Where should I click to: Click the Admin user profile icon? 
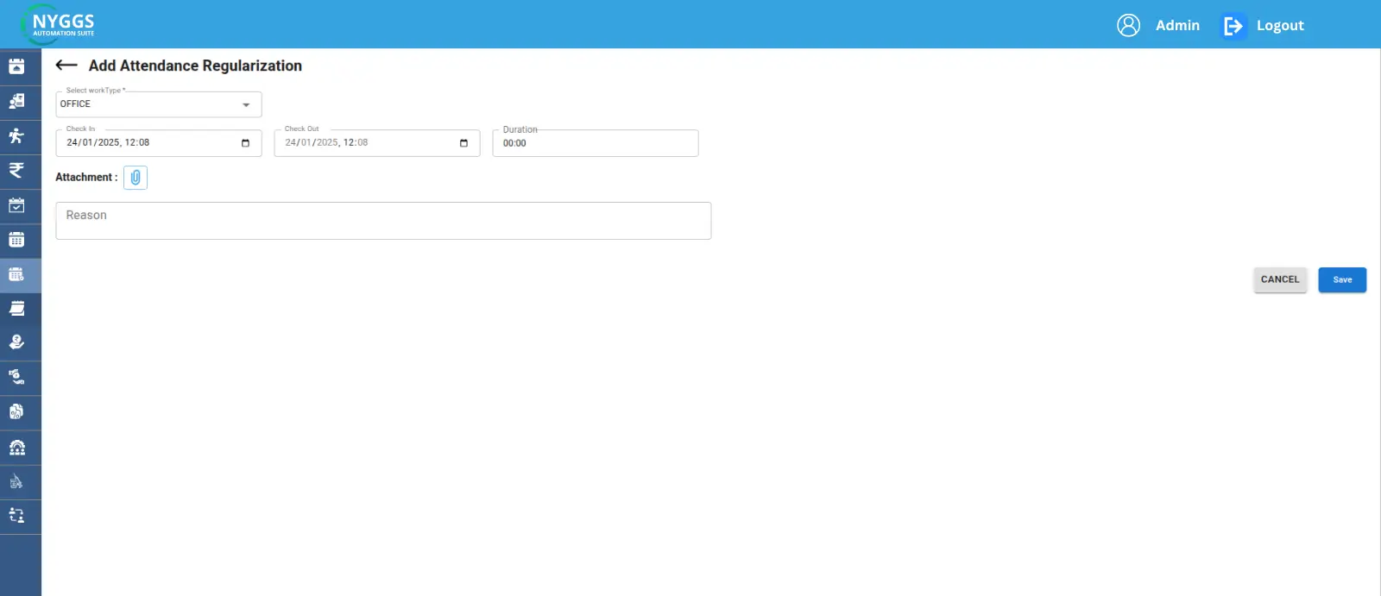pyautogui.click(x=1128, y=25)
